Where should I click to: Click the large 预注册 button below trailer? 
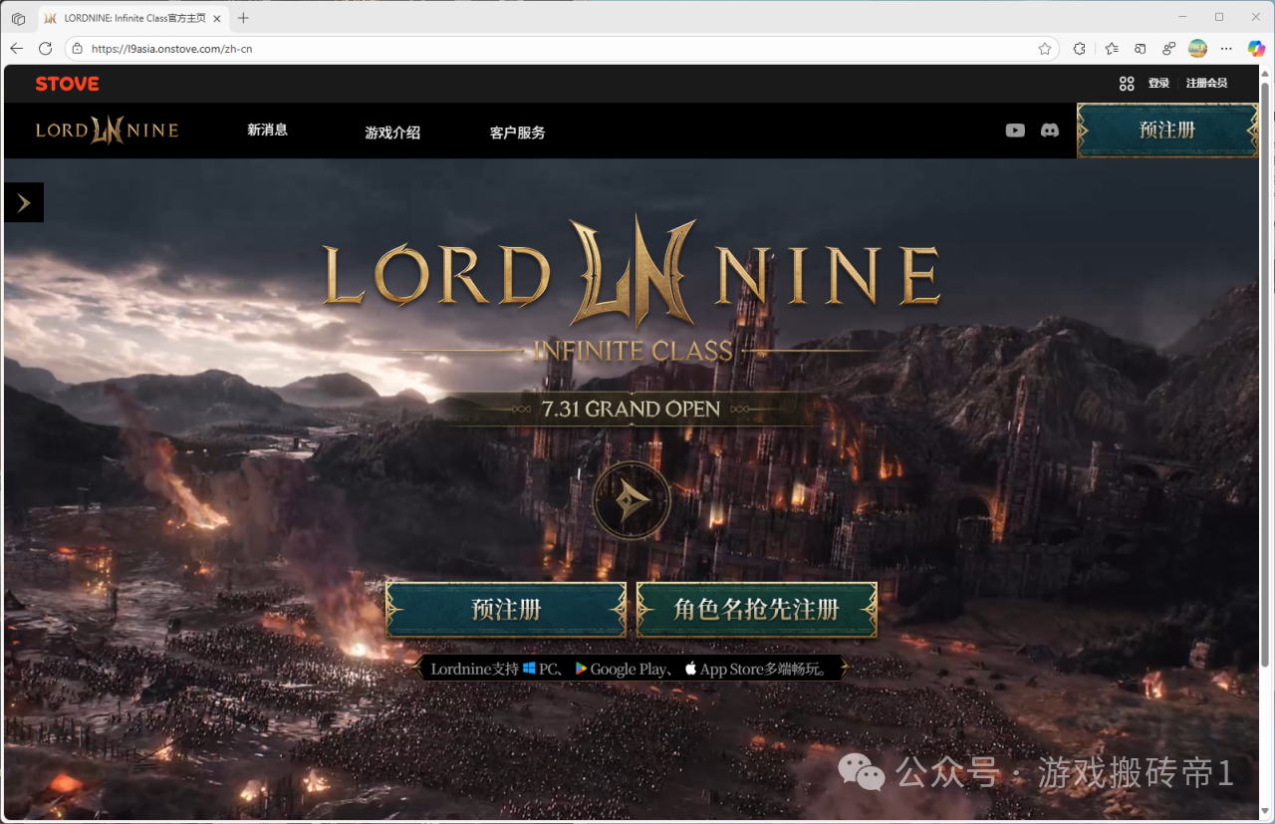coord(506,610)
